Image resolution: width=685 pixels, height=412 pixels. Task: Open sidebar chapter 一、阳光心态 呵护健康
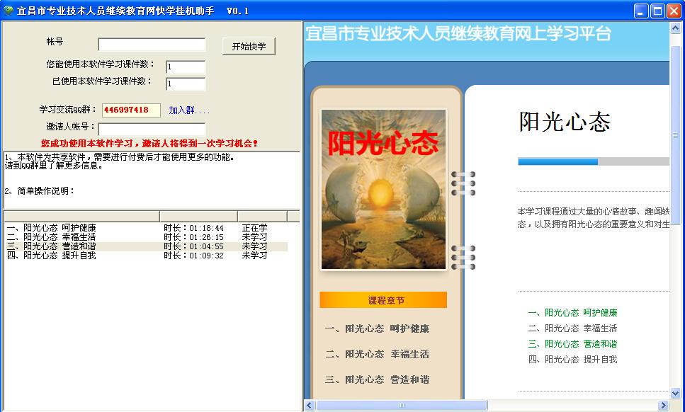tap(377, 328)
